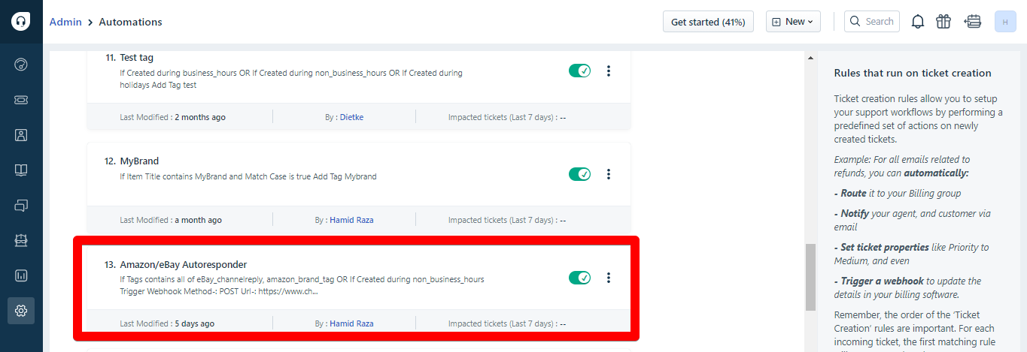Viewport: 1027px width, 352px height.
Task: Click Impacted tickets text on MyBrand
Action: 507,220
